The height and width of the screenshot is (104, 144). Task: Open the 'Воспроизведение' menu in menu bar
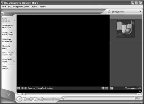[x=21, y=7]
